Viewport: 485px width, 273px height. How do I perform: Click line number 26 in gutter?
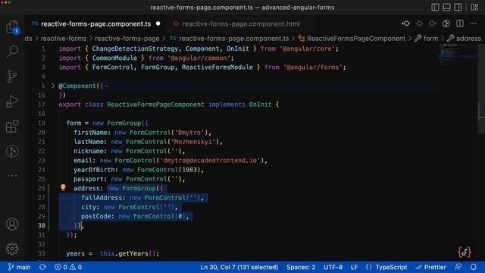(42, 188)
